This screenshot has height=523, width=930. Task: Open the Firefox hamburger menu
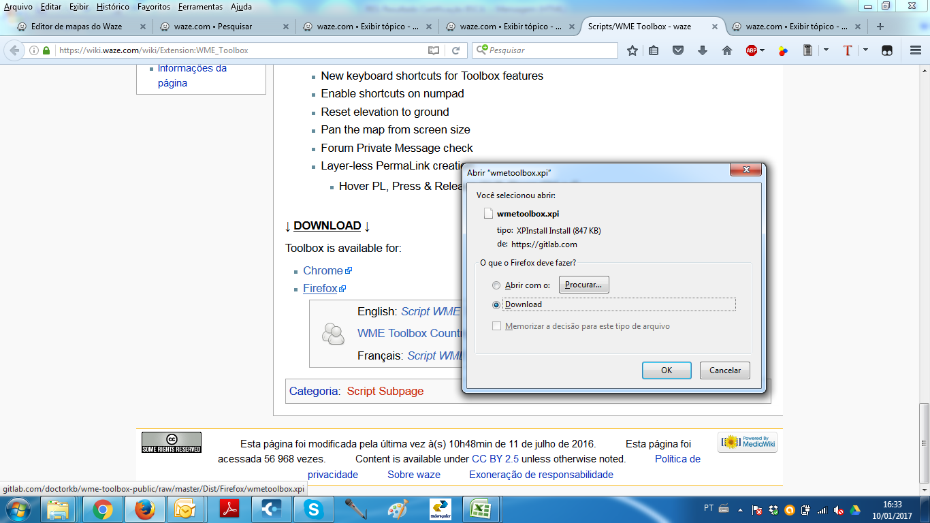(915, 50)
